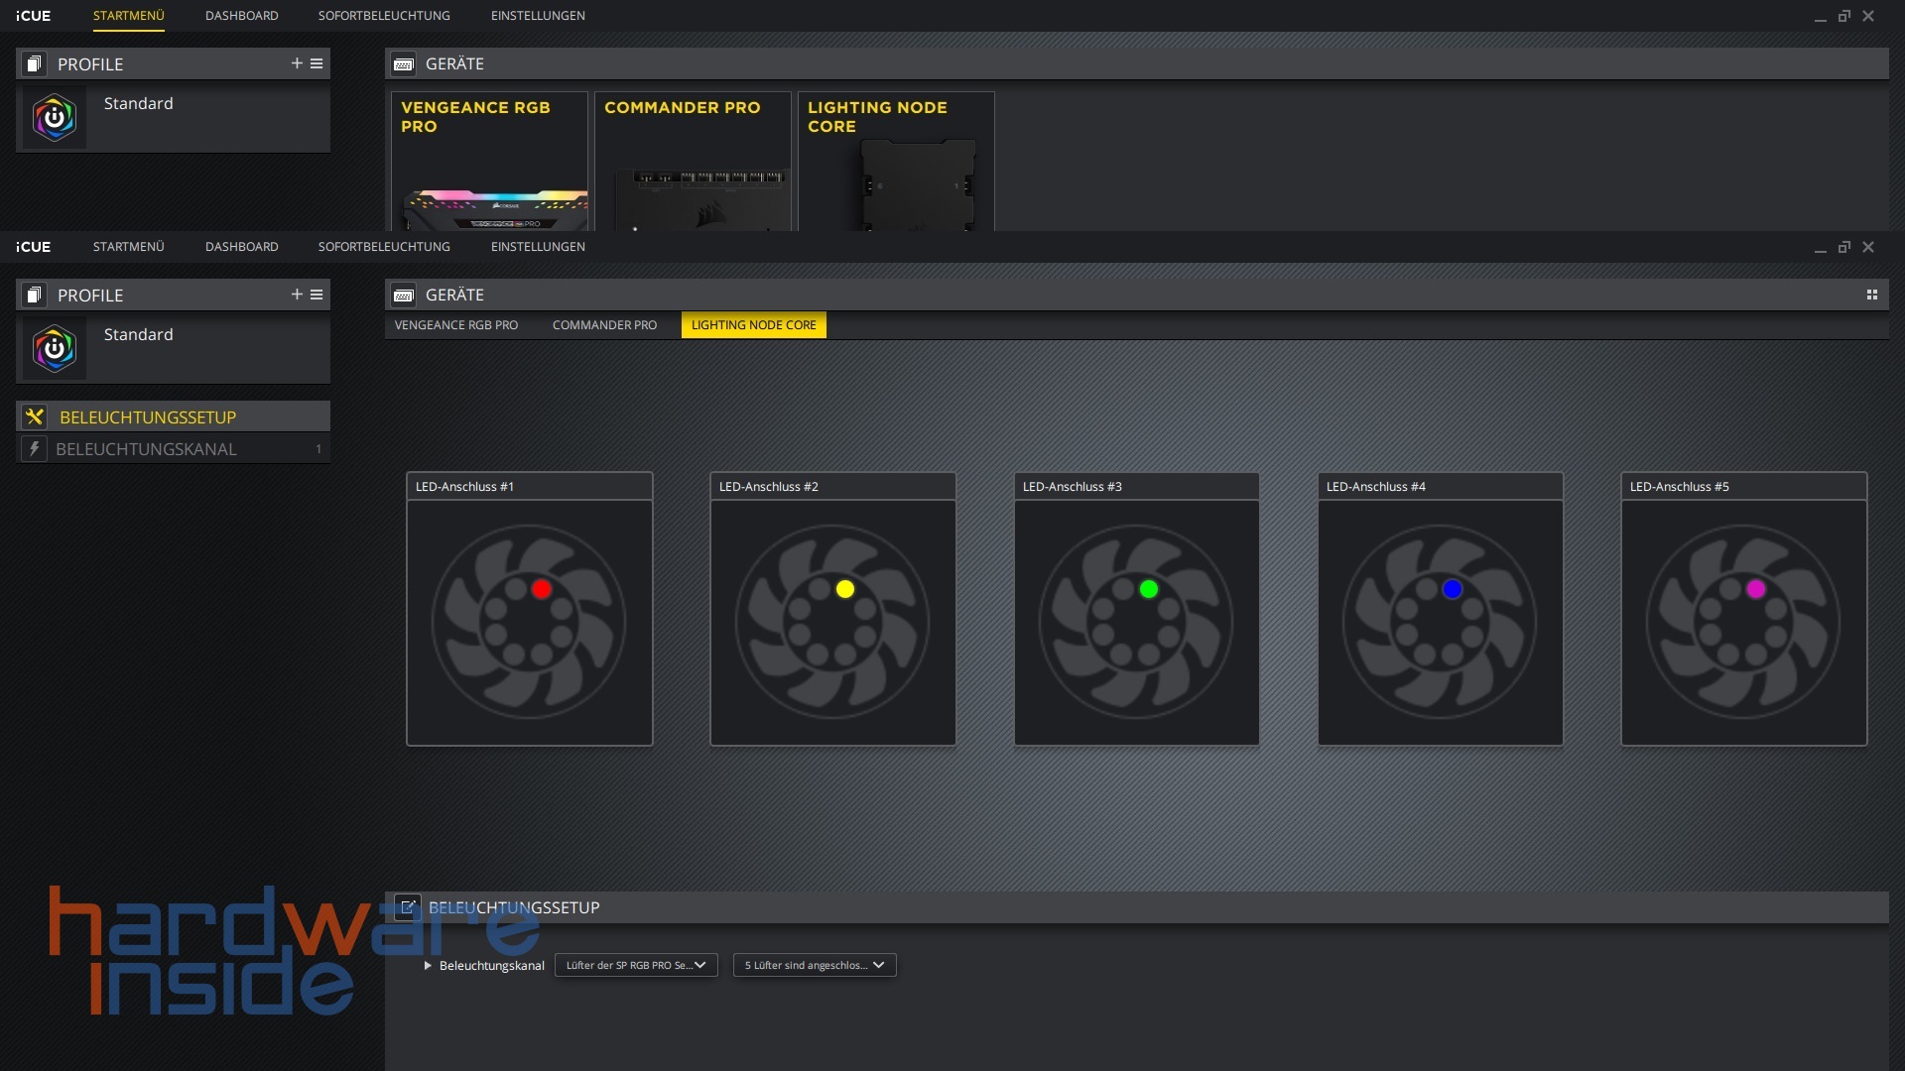Viewport: 1905px width, 1071px height.
Task: Open the Lüfter der SP RGB PRO dropdown
Action: (x=635, y=965)
